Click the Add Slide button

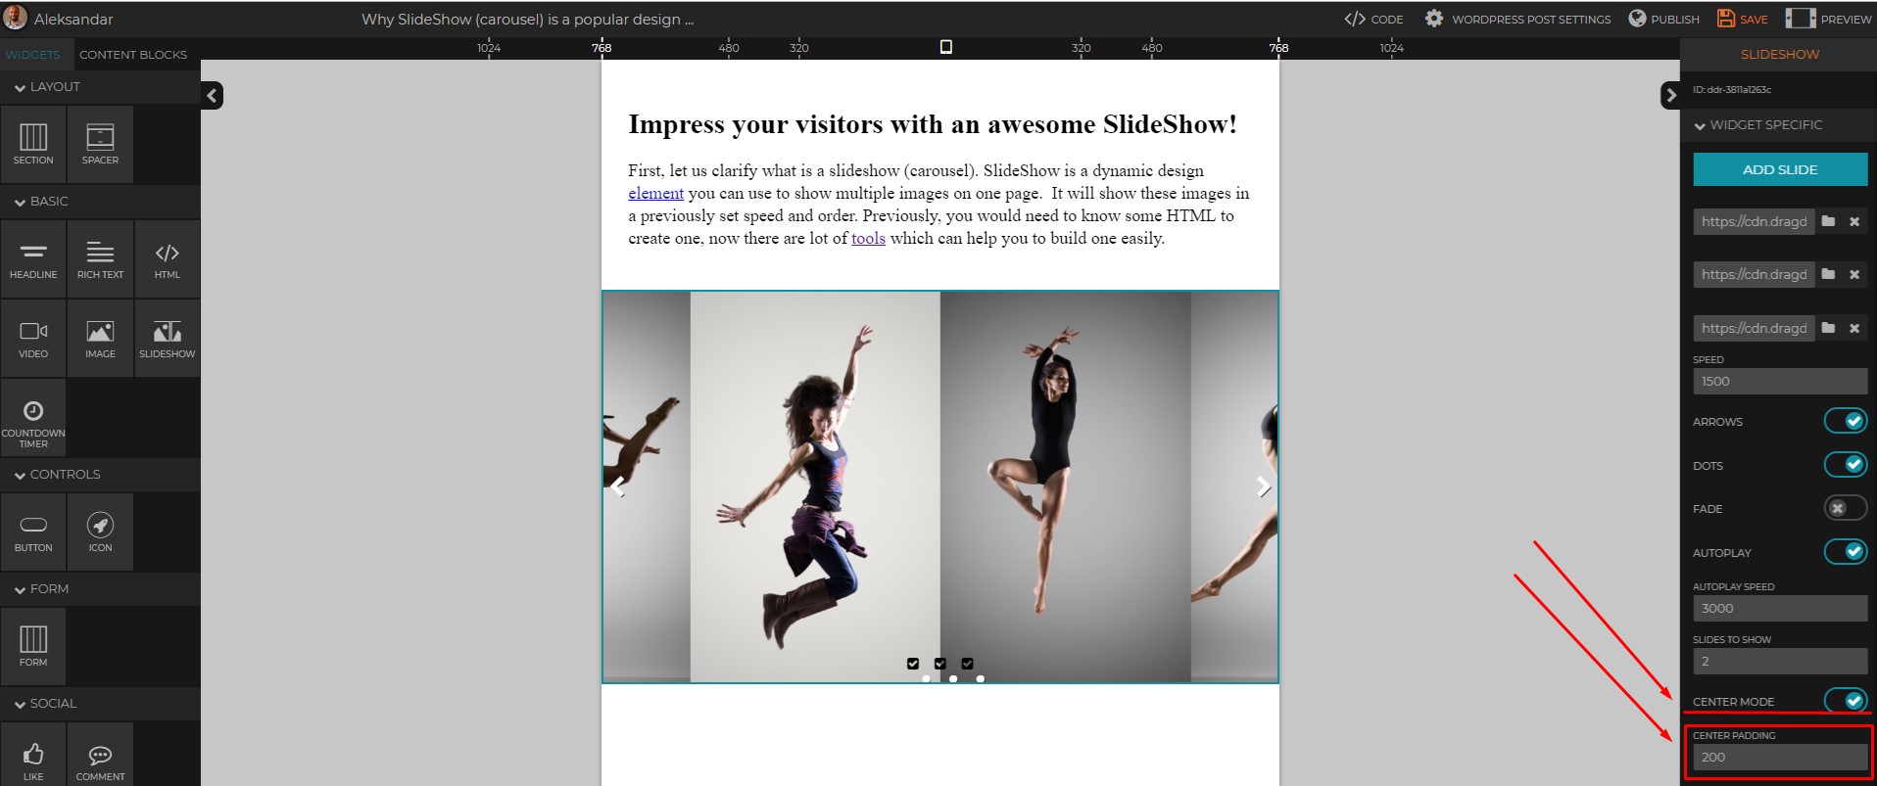click(x=1780, y=169)
